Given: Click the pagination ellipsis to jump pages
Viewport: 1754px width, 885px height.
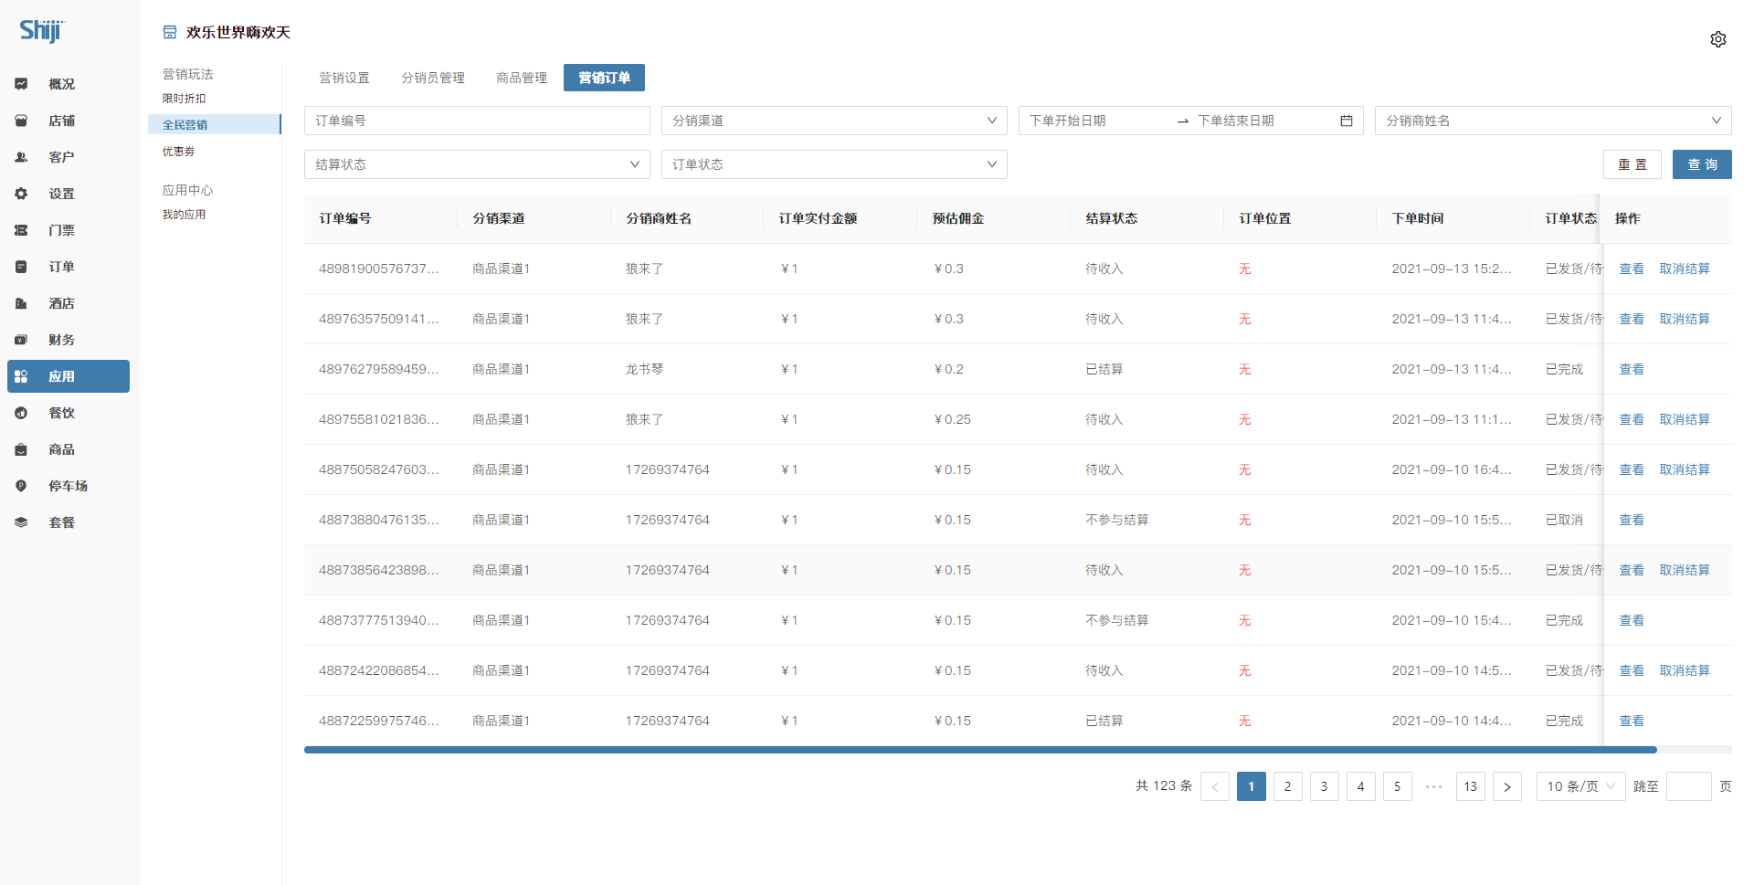Looking at the screenshot, I should click(1434, 786).
